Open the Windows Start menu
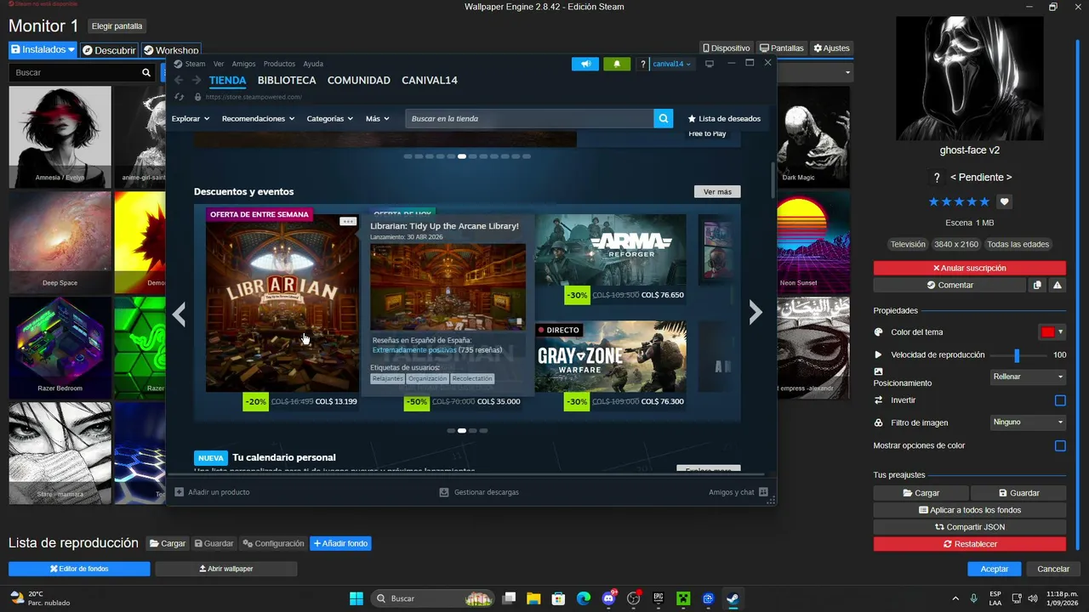Screen dimensions: 1089x612 [356, 598]
